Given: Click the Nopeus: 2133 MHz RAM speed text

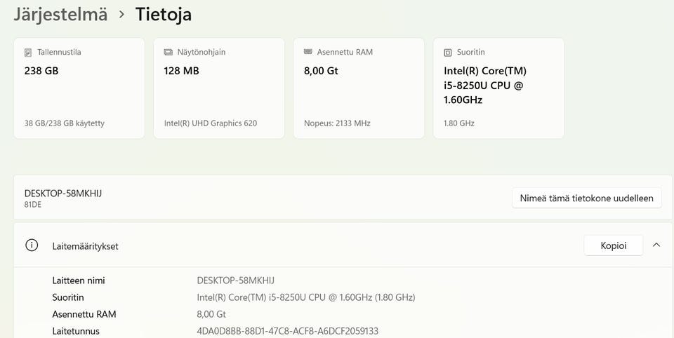Looking at the screenshot, I should pyautogui.click(x=337, y=123).
